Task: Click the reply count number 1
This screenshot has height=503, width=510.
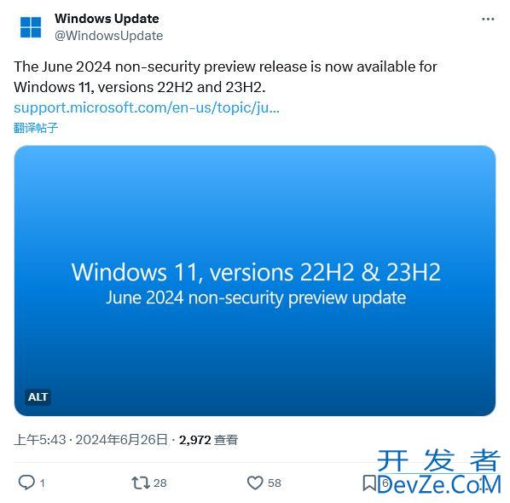Action: 43,483
